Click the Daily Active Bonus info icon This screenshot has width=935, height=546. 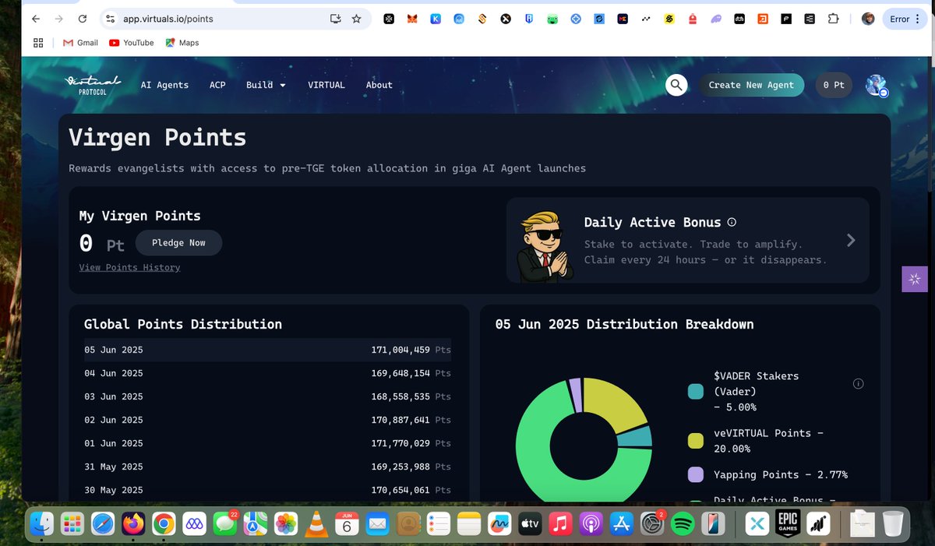click(x=732, y=222)
